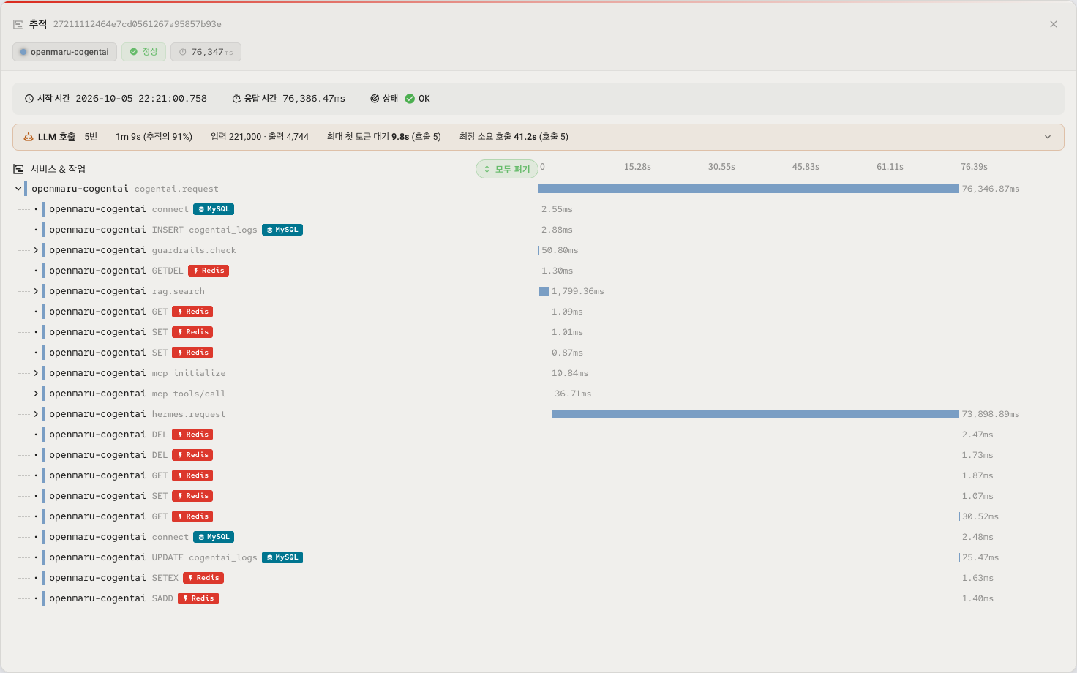Expand the rag.search span
This screenshot has height=673, width=1077.
(36, 291)
